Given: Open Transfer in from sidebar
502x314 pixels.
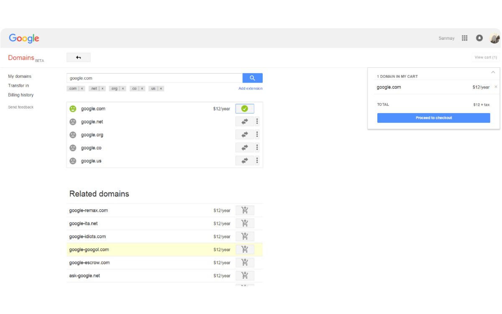Looking at the screenshot, I should [x=18, y=86].
